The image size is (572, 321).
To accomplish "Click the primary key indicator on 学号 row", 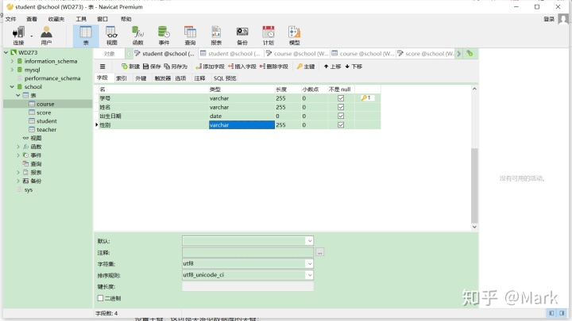I will 366,98.
